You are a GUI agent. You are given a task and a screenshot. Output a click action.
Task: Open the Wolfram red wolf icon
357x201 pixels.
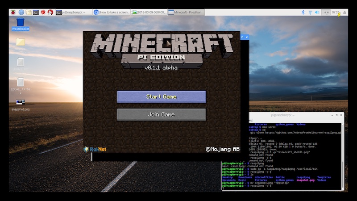pos(50,13)
